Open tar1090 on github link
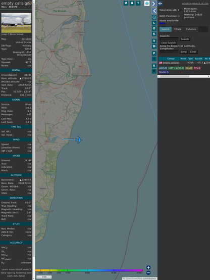 click(195, 4)
